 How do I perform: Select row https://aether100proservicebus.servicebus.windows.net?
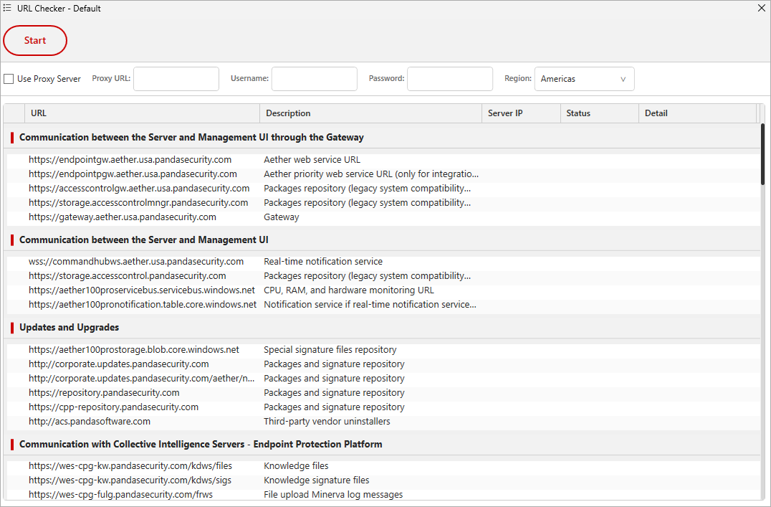coord(383,290)
